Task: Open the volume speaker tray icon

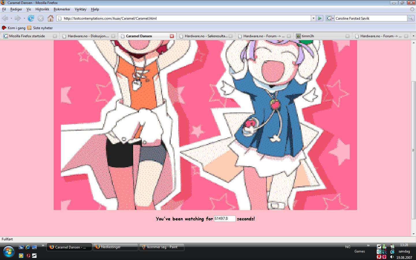Action: tap(392, 257)
